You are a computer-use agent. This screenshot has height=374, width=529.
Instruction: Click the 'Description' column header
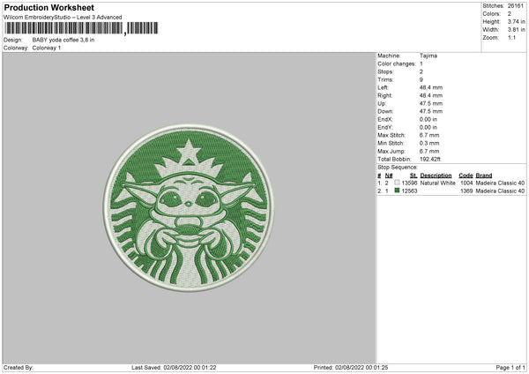tap(436, 176)
